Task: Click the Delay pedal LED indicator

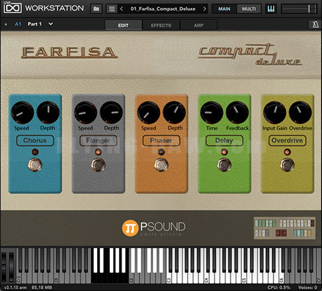Action: tap(224, 152)
